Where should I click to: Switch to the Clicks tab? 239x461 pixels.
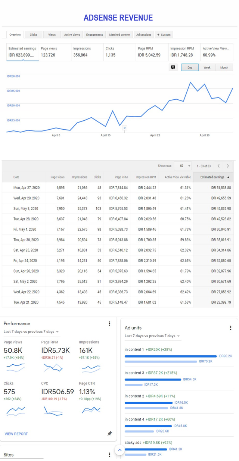point(34,34)
